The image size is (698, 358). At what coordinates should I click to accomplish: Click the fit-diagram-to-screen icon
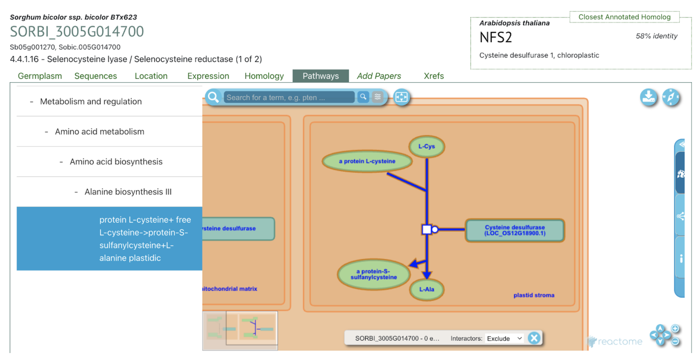401,97
